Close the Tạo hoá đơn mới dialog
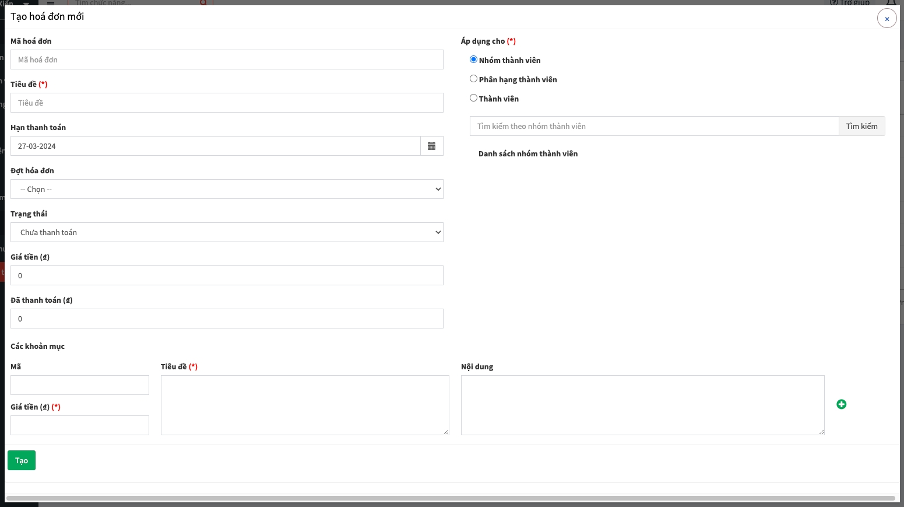 pyautogui.click(x=887, y=19)
